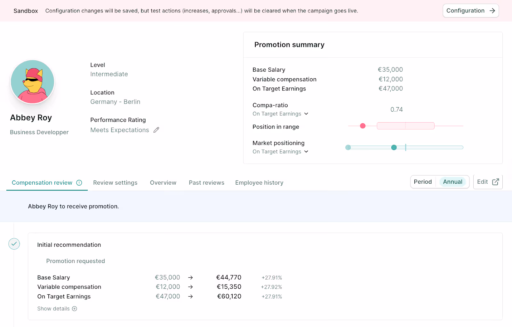
Task: Open the Compa-ratio On Target Earnings dropdown
Action: pyautogui.click(x=306, y=114)
